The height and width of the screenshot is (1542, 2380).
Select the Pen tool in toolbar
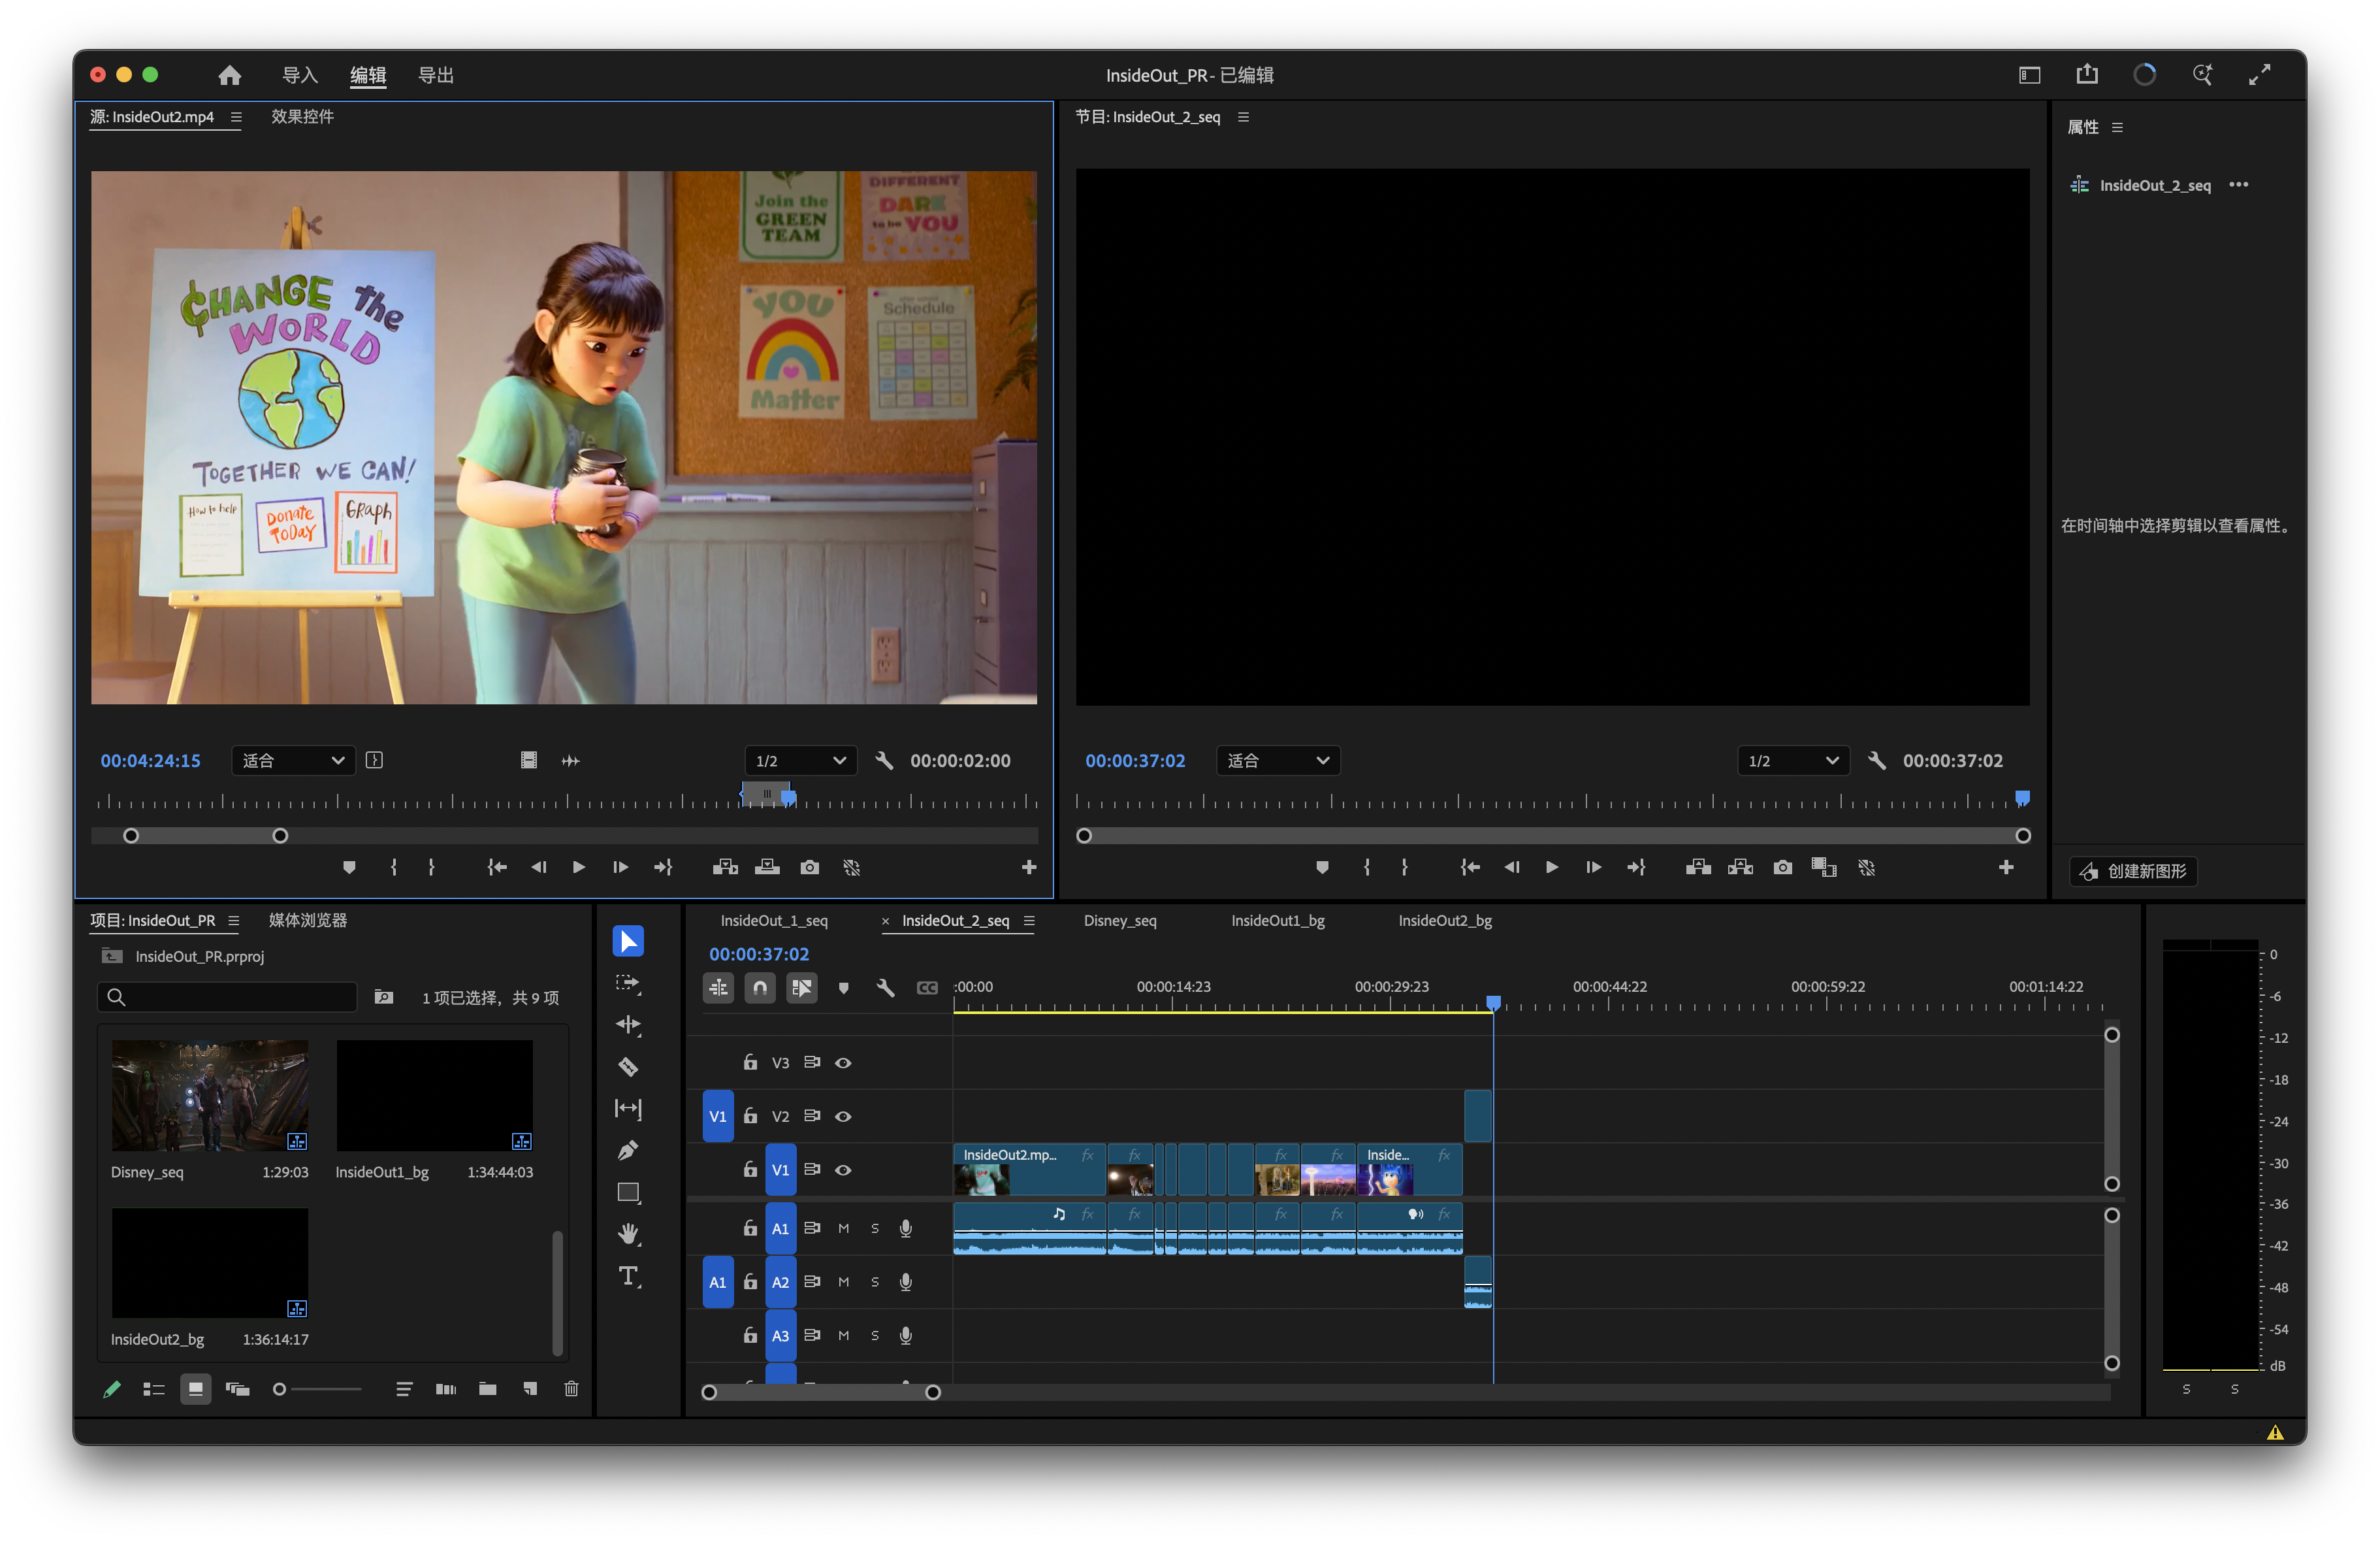tap(628, 1151)
